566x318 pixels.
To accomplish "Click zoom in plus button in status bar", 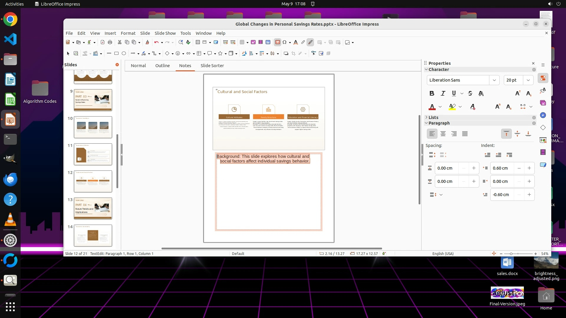I will (x=536, y=254).
